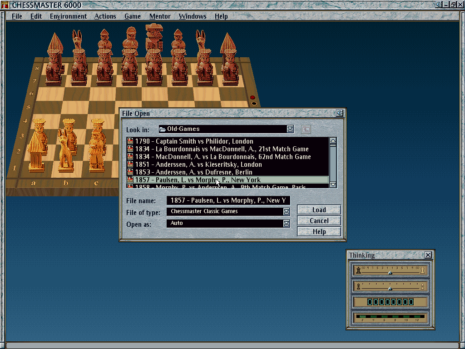The height and width of the screenshot is (349, 465).
Task: Select the white bishop on c1
Action: pos(97,151)
